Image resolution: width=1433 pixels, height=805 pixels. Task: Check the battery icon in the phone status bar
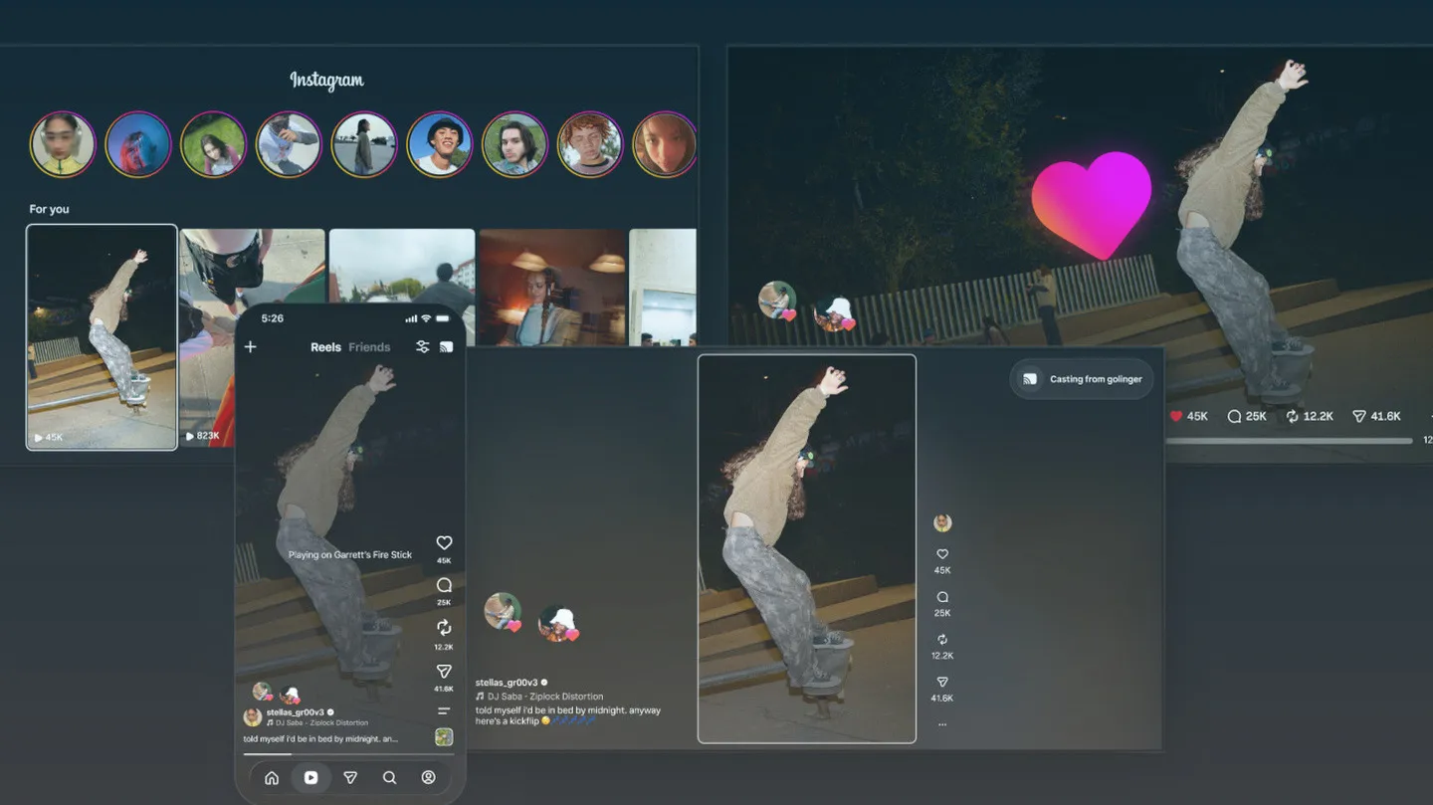click(444, 318)
